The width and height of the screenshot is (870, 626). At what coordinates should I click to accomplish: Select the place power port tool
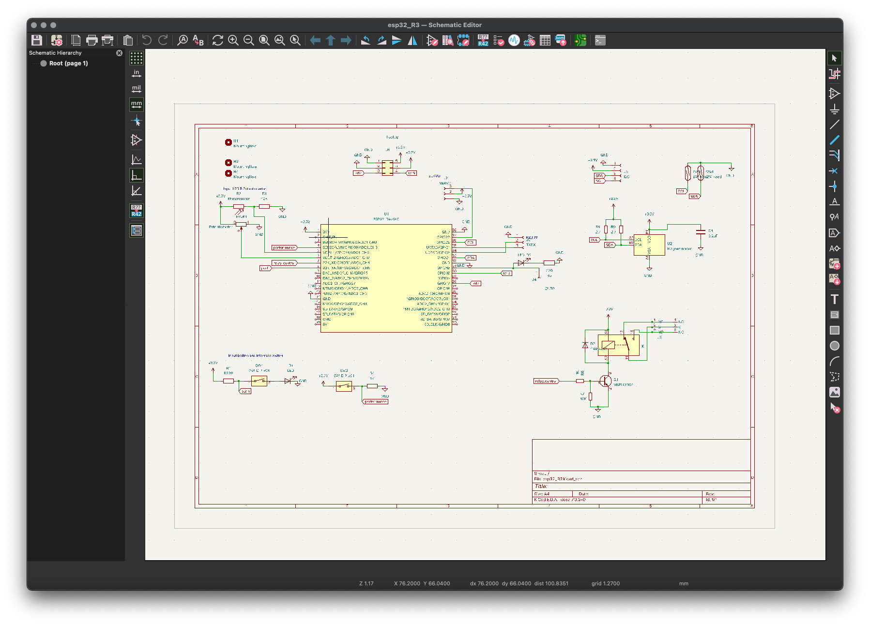[x=835, y=107]
